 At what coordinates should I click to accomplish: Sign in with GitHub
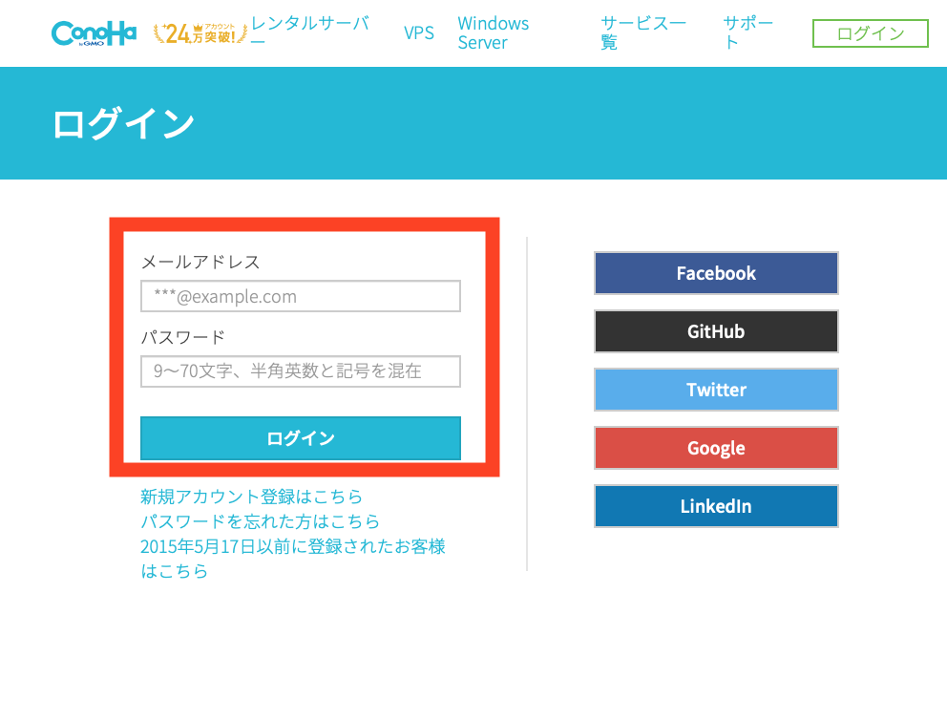pyautogui.click(x=716, y=331)
